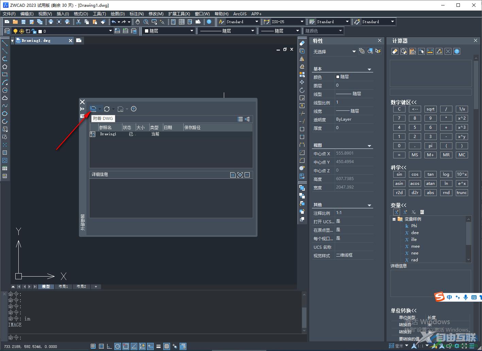The height and width of the screenshot is (351, 482).
Task: Click the calculator equals button
Action: [x=399, y=155]
